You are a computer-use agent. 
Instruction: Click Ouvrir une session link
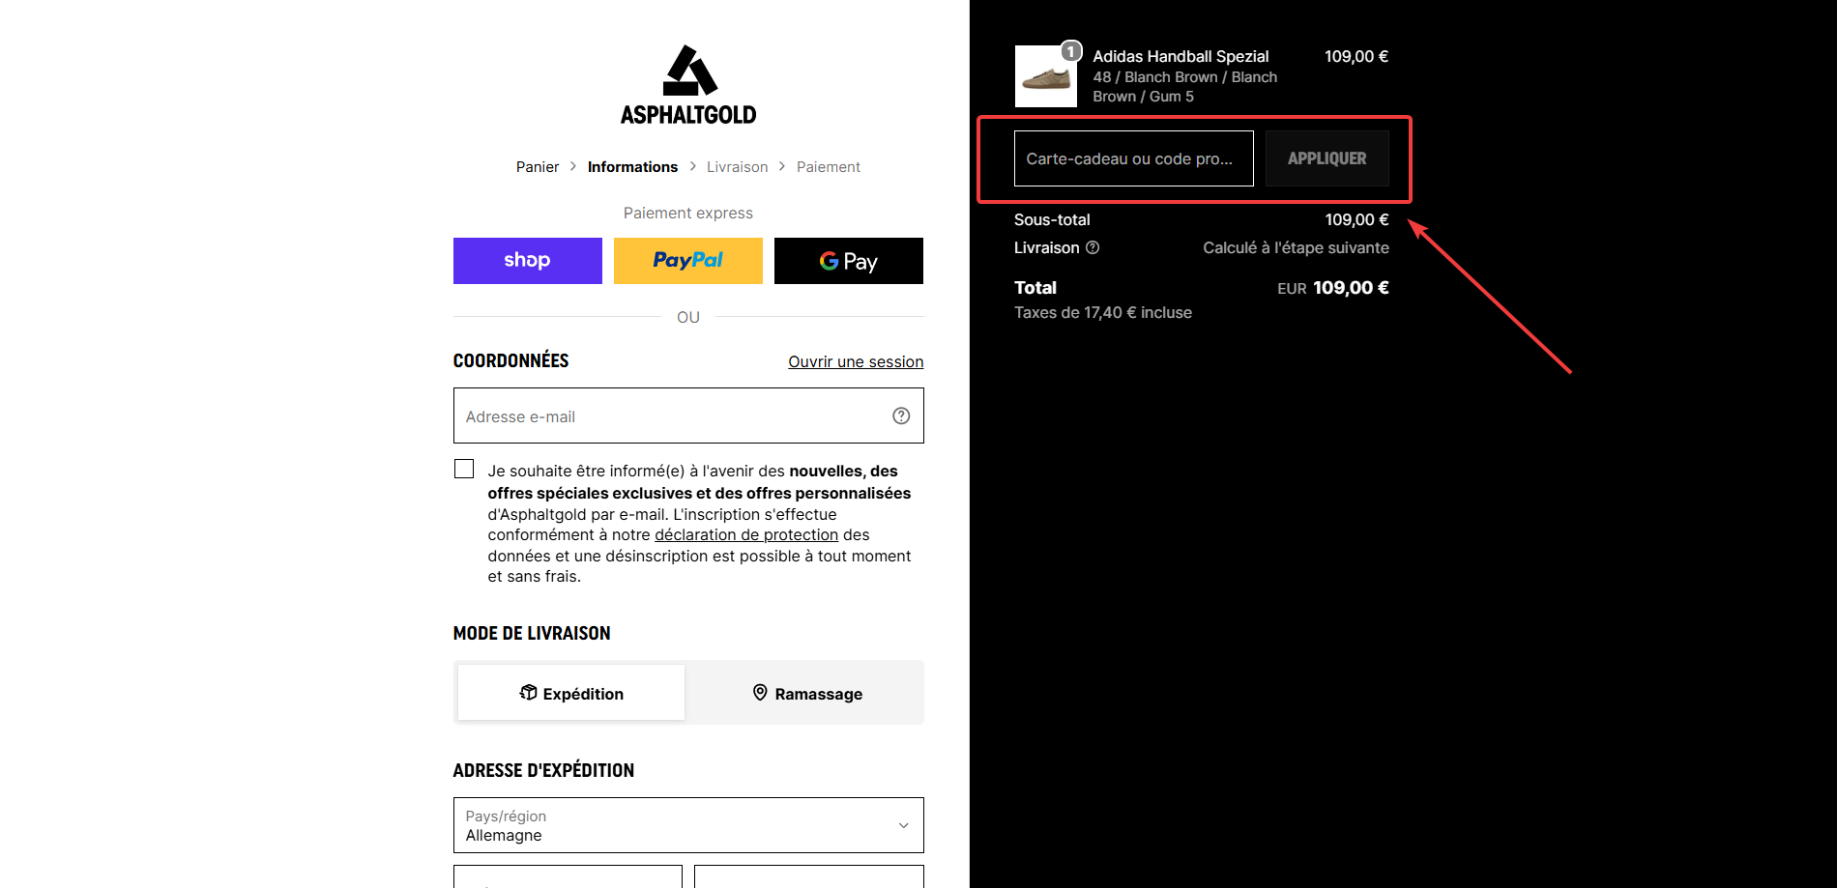[856, 361]
